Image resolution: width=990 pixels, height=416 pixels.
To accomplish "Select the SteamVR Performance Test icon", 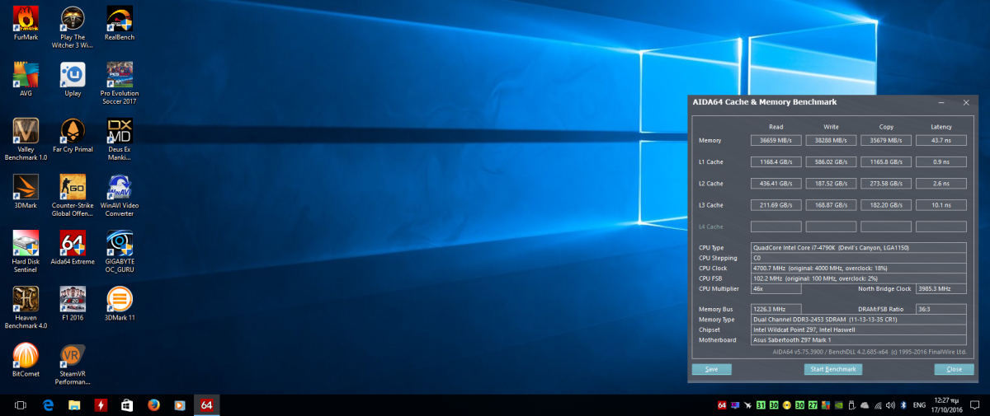I will [x=73, y=364].
